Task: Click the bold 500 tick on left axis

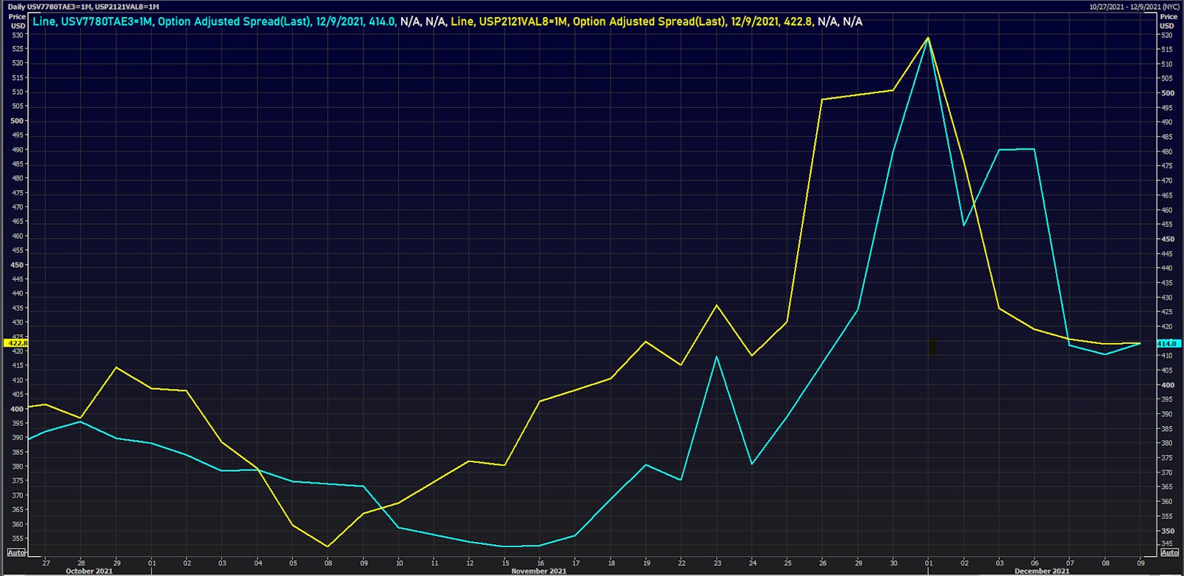Action: click(18, 121)
